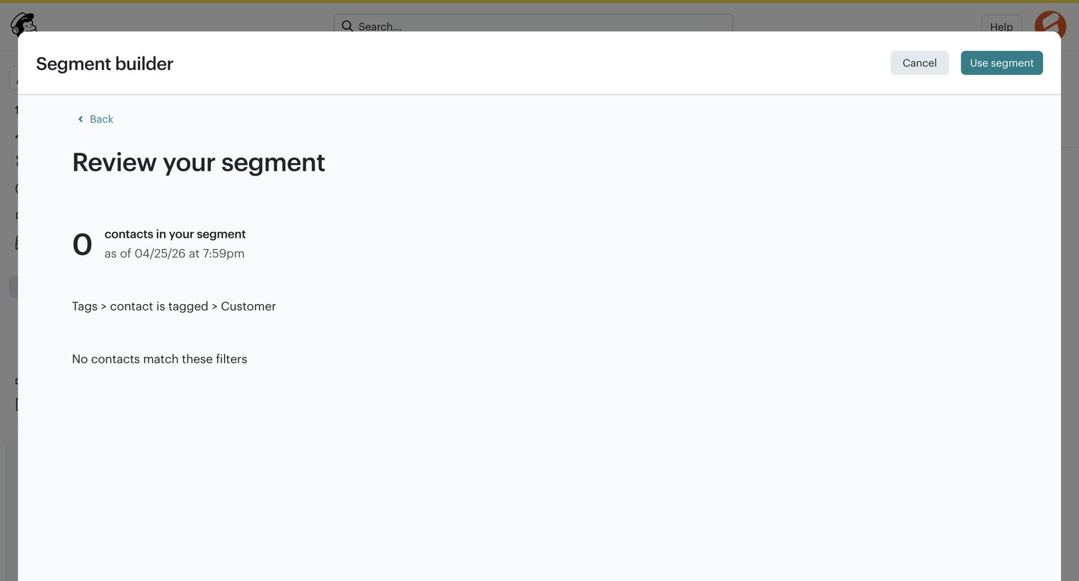
Task: Click the contact count number 0
Action: (x=82, y=245)
